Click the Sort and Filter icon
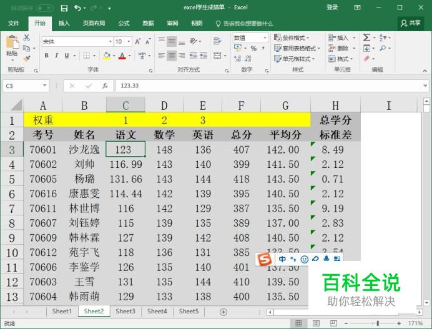The height and width of the screenshot is (329, 432). (x=383, y=37)
